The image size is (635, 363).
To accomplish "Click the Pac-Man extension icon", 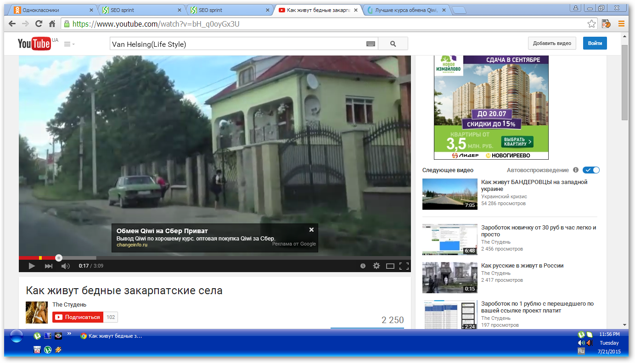I will [x=606, y=24].
